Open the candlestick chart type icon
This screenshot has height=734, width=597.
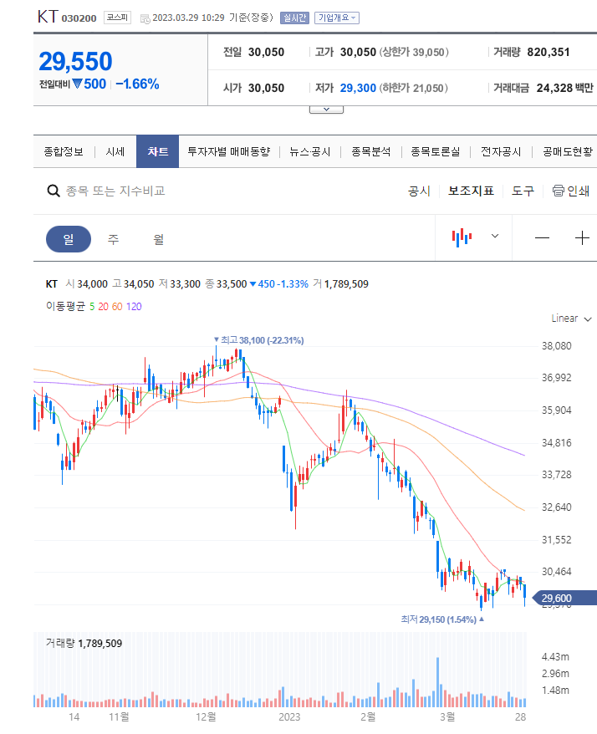462,237
